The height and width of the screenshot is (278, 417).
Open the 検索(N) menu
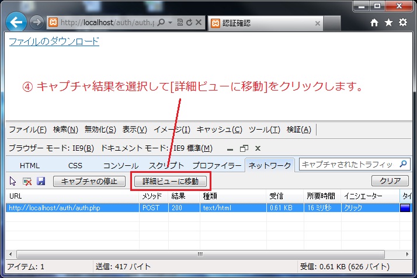point(65,130)
